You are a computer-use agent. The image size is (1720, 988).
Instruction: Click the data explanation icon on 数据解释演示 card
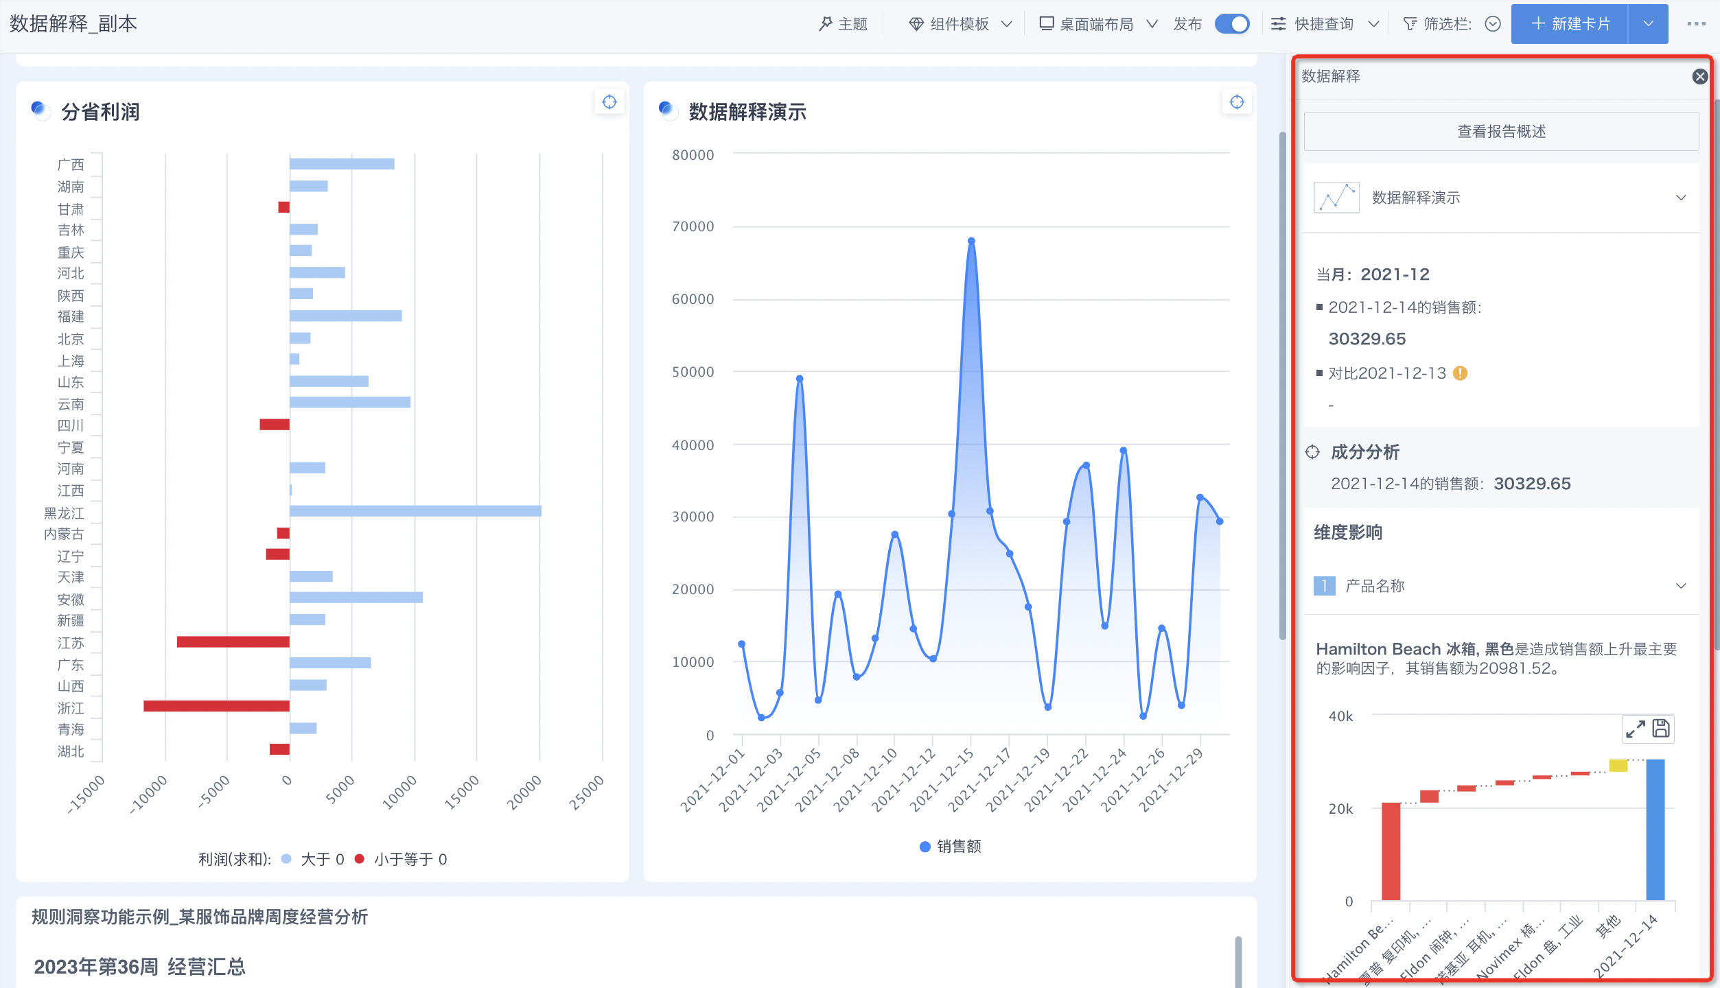point(1237,102)
